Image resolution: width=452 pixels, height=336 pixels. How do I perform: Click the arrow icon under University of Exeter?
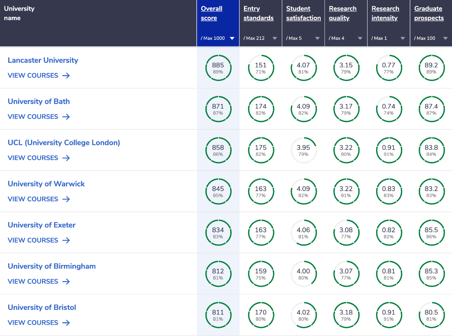tap(66, 240)
